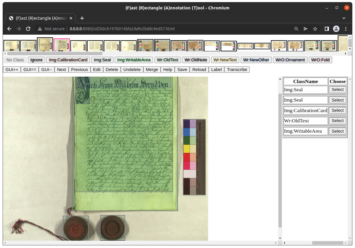Image resolution: width=355 pixels, height=248 pixels.
Task: Click the browser back arrow
Action: click(x=9, y=29)
